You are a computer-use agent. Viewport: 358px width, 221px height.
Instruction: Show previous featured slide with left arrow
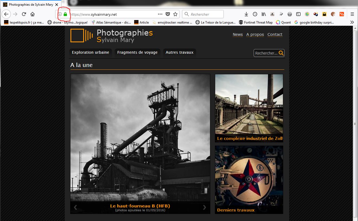(75, 207)
